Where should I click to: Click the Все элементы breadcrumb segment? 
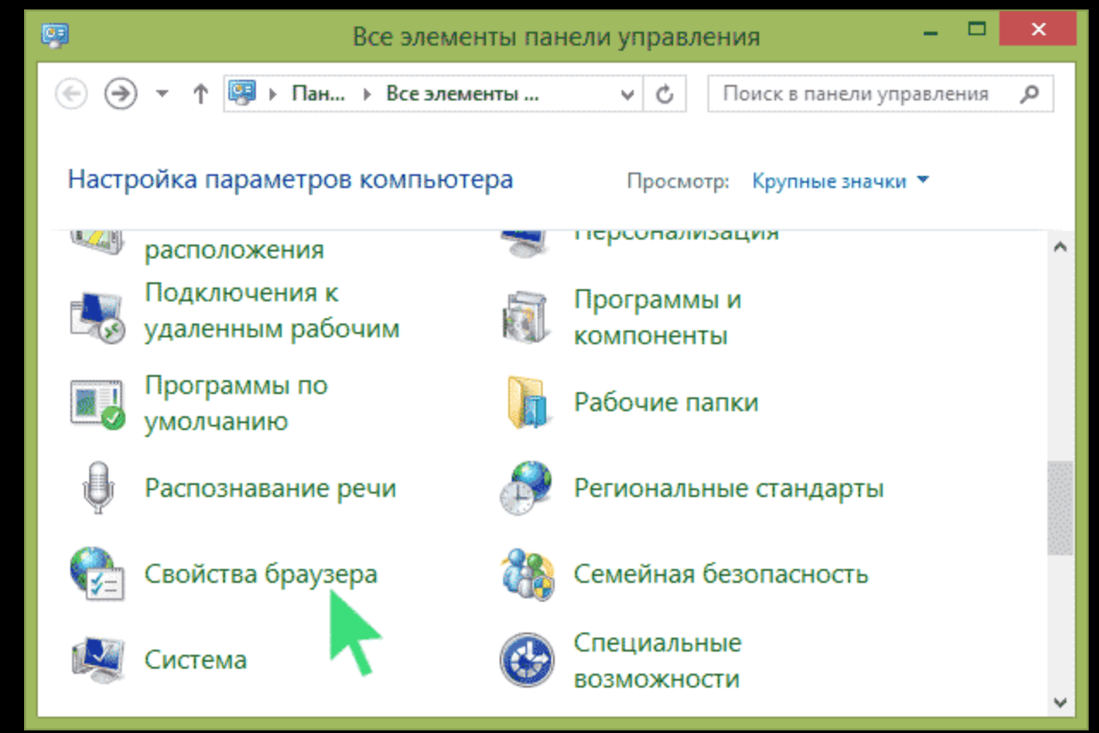(463, 94)
